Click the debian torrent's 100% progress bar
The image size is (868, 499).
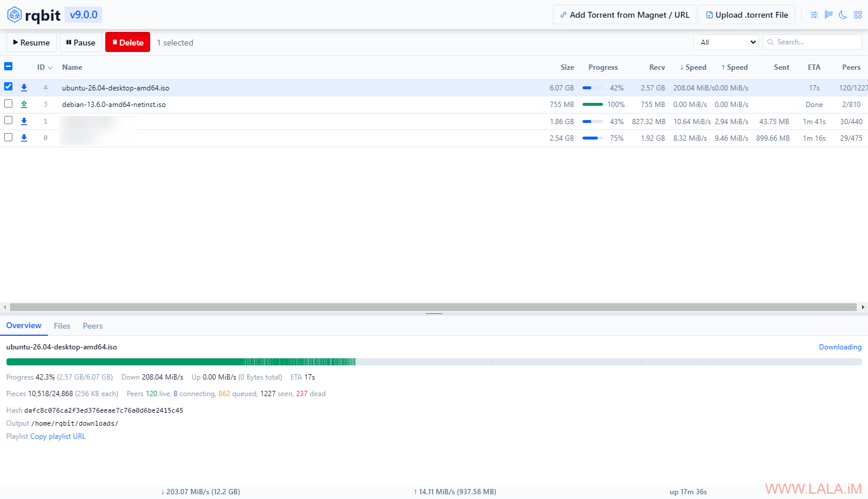pyautogui.click(x=593, y=105)
